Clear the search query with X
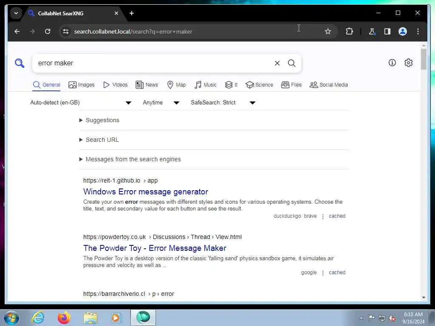Screen dimensions: 435x326 click(x=277, y=63)
